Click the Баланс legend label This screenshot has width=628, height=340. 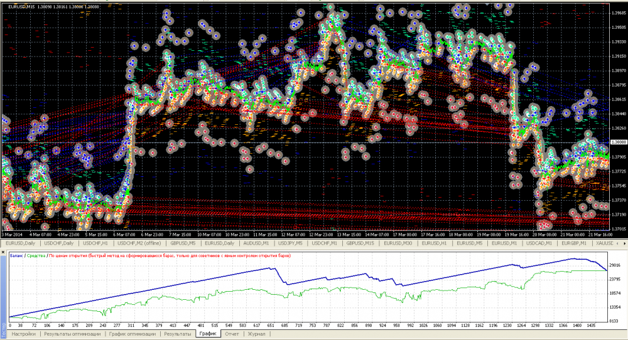click(x=16, y=255)
